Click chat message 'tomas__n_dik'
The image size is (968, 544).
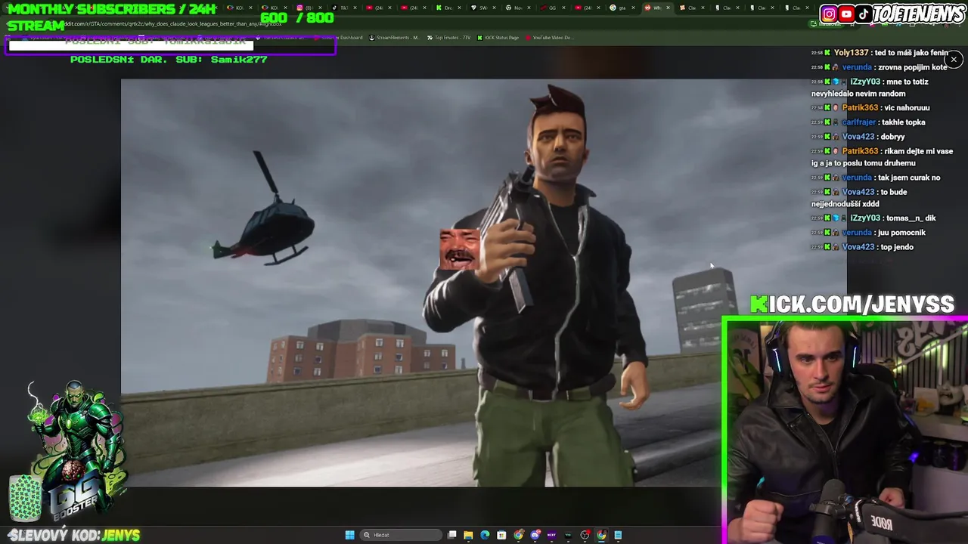pos(911,218)
